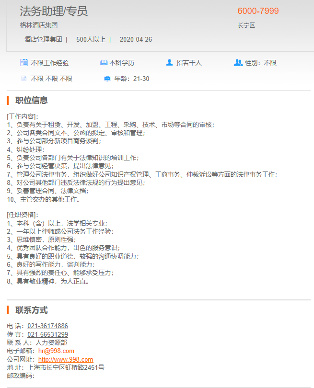Click the salary range 6000-7999

tap(258, 11)
